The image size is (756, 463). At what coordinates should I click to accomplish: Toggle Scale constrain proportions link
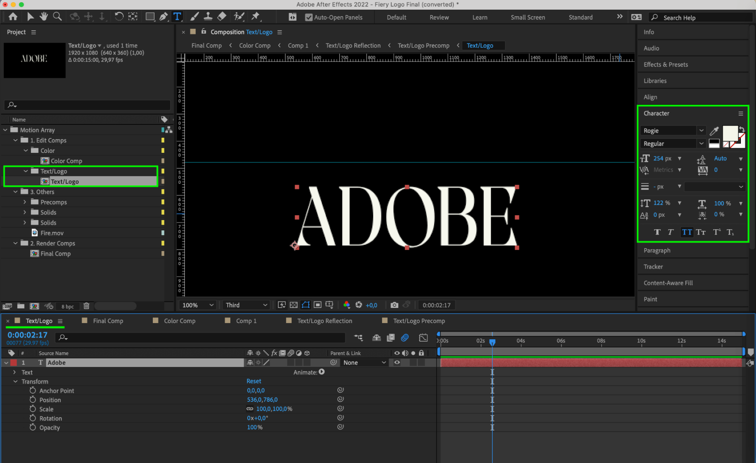[250, 409]
